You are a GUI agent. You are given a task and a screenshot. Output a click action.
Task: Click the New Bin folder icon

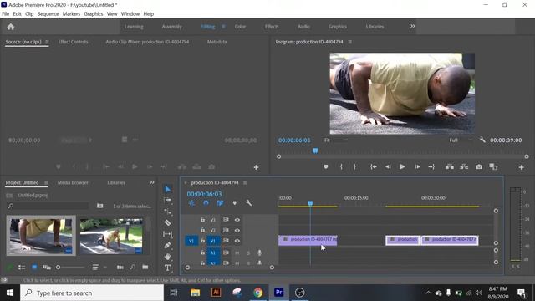(x=145, y=267)
